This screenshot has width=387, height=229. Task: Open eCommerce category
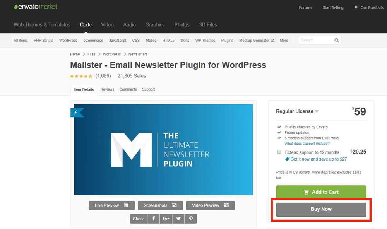pyautogui.click(x=93, y=41)
